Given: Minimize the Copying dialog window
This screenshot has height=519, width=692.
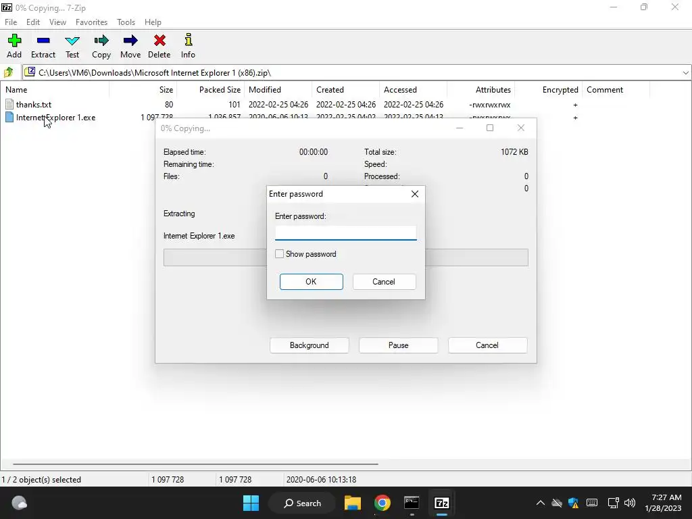Looking at the screenshot, I should click(x=460, y=128).
